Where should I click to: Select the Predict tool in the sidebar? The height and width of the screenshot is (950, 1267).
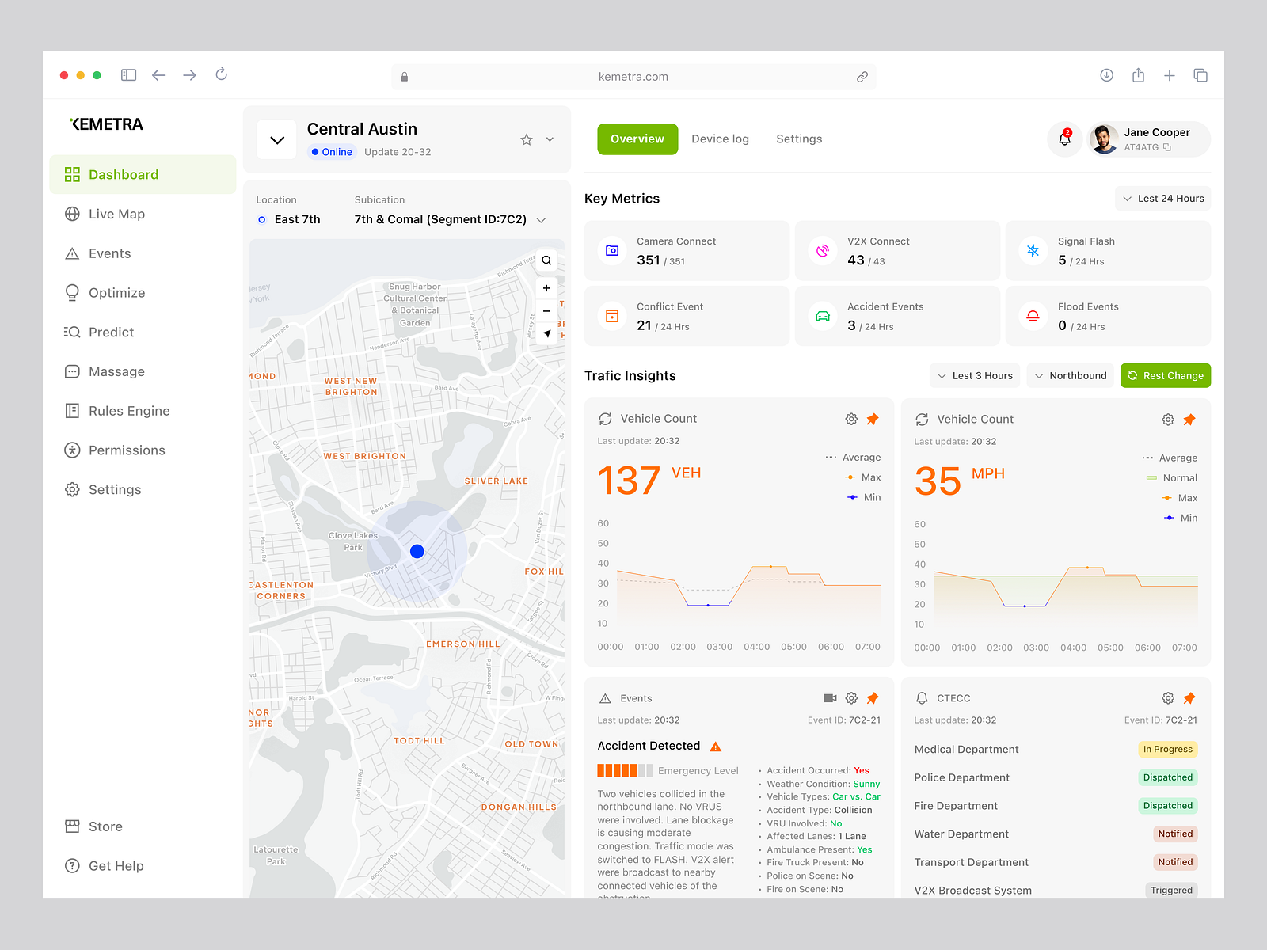tap(111, 332)
